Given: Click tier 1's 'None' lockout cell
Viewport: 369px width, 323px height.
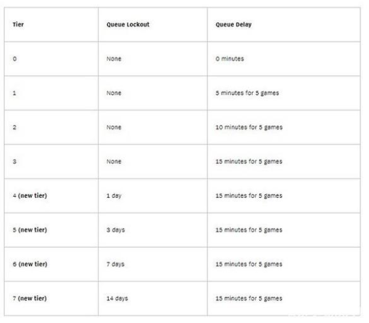Looking at the screenshot, I should tap(153, 93).
